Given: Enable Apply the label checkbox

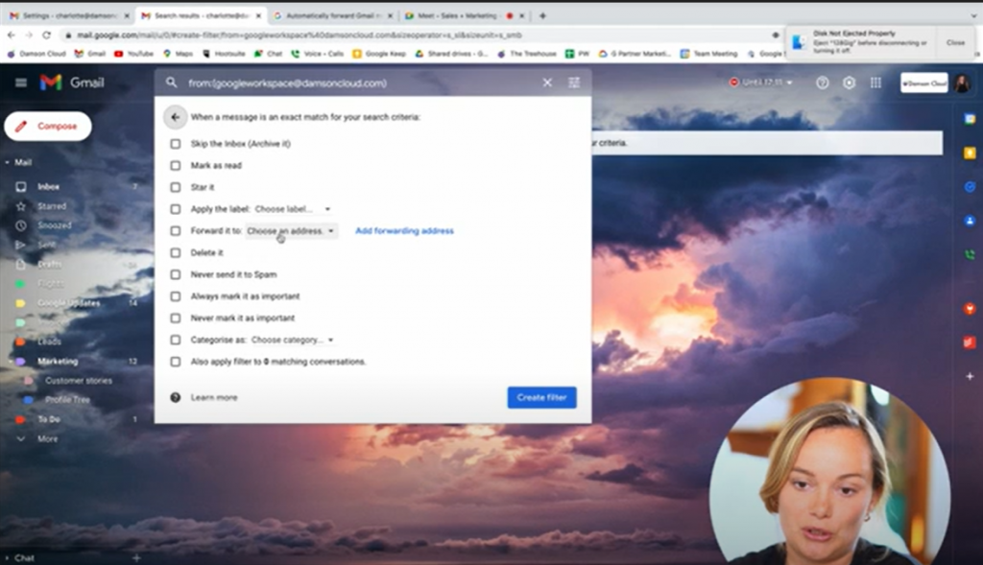Looking at the screenshot, I should 176,209.
